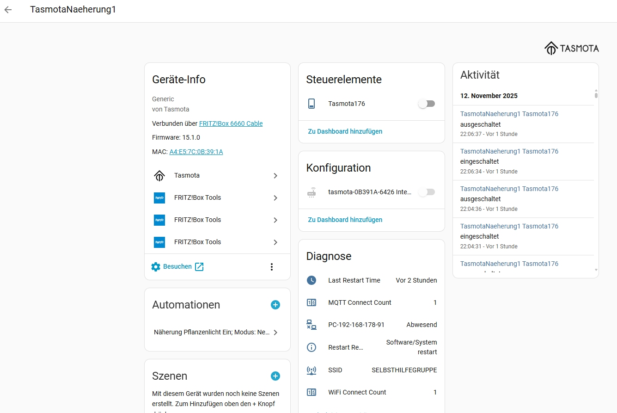Image resolution: width=617 pixels, height=413 pixels.
Task: Open the three-dot device menu
Action: coord(272,267)
